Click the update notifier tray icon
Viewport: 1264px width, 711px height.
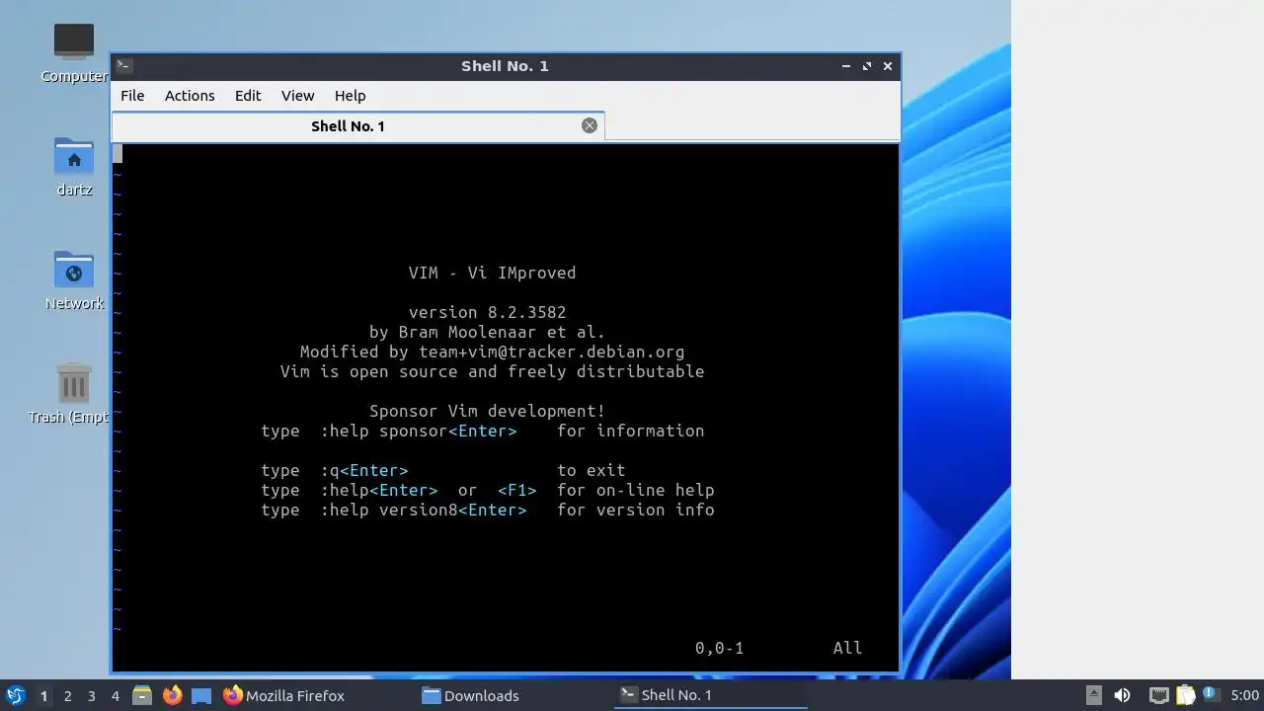click(1210, 694)
